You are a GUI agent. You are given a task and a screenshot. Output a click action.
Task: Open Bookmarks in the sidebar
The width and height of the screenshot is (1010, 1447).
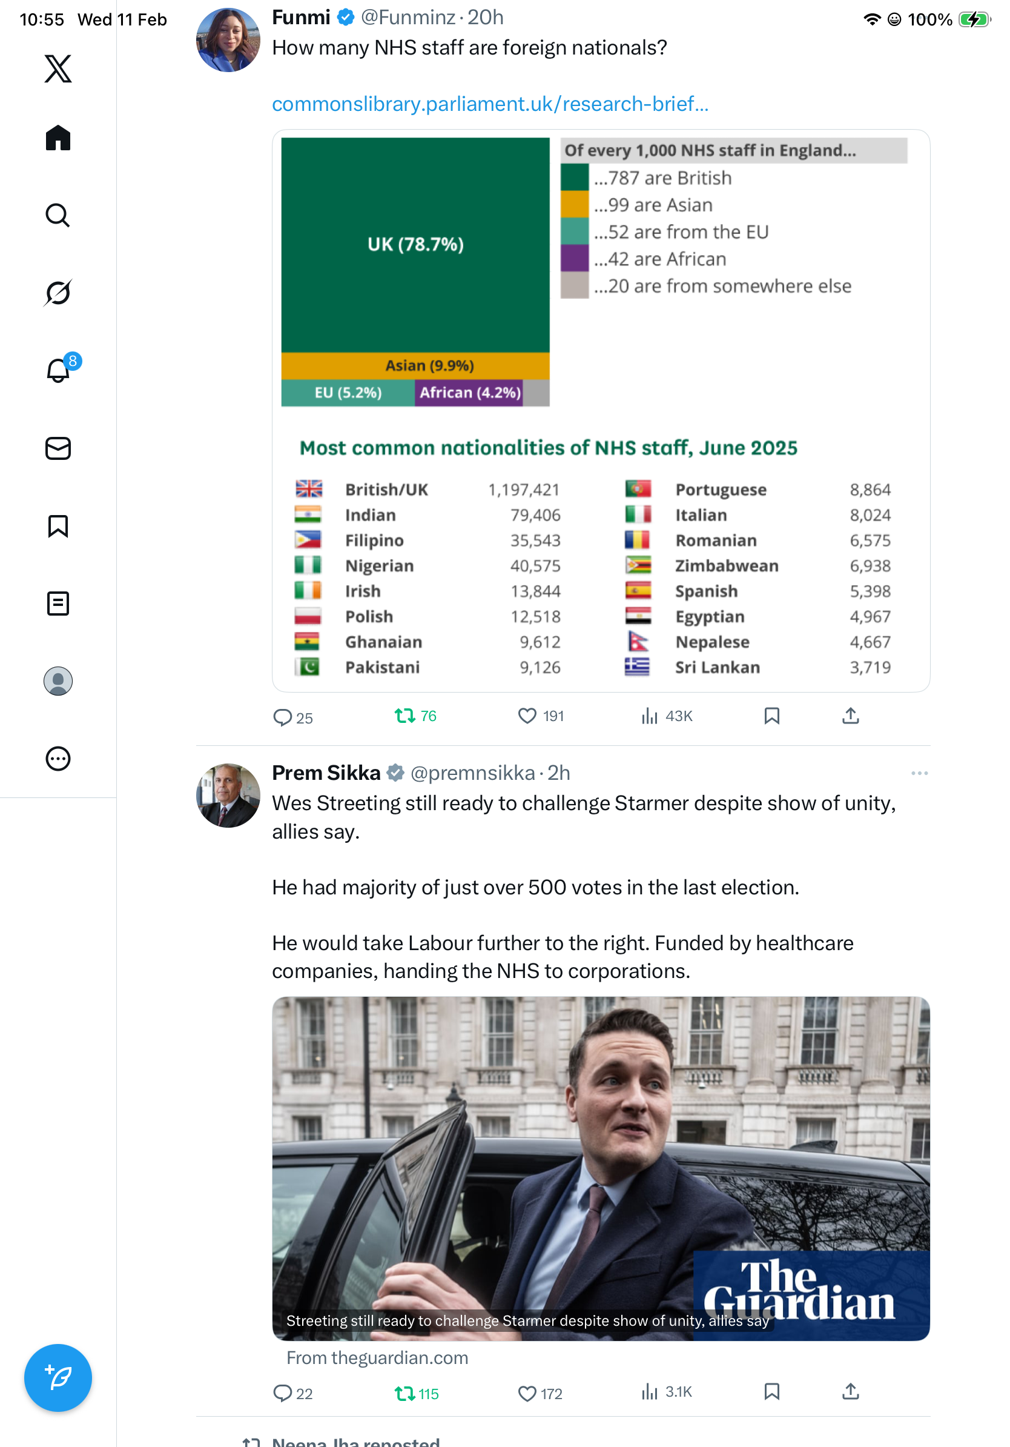coord(58,525)
